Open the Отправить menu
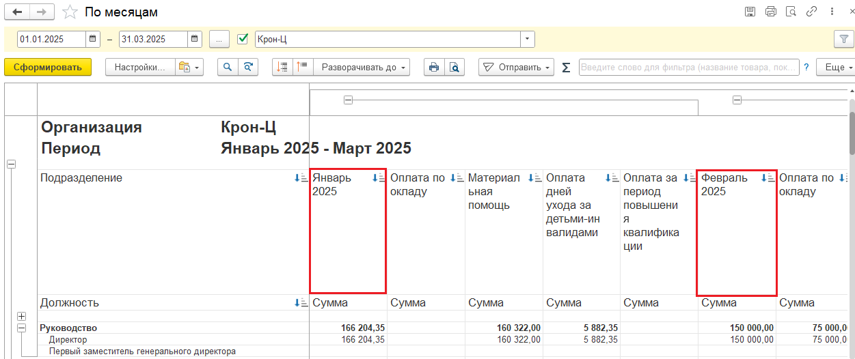 (x=516, y=67)
